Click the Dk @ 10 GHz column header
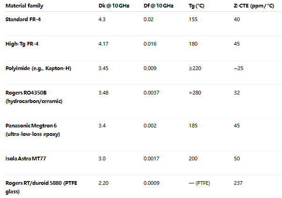 112,5
